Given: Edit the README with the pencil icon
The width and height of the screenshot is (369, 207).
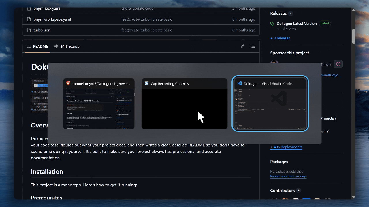Looking at the screenshot, I should 243,46.
